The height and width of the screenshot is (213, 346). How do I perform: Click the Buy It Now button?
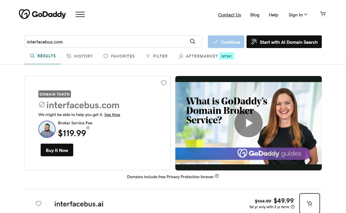(x=57, y=150)
